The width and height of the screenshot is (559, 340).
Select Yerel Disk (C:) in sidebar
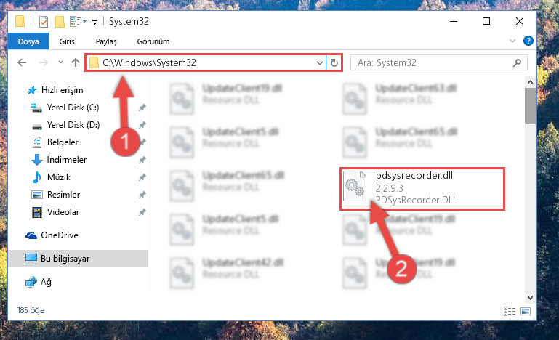73,108
